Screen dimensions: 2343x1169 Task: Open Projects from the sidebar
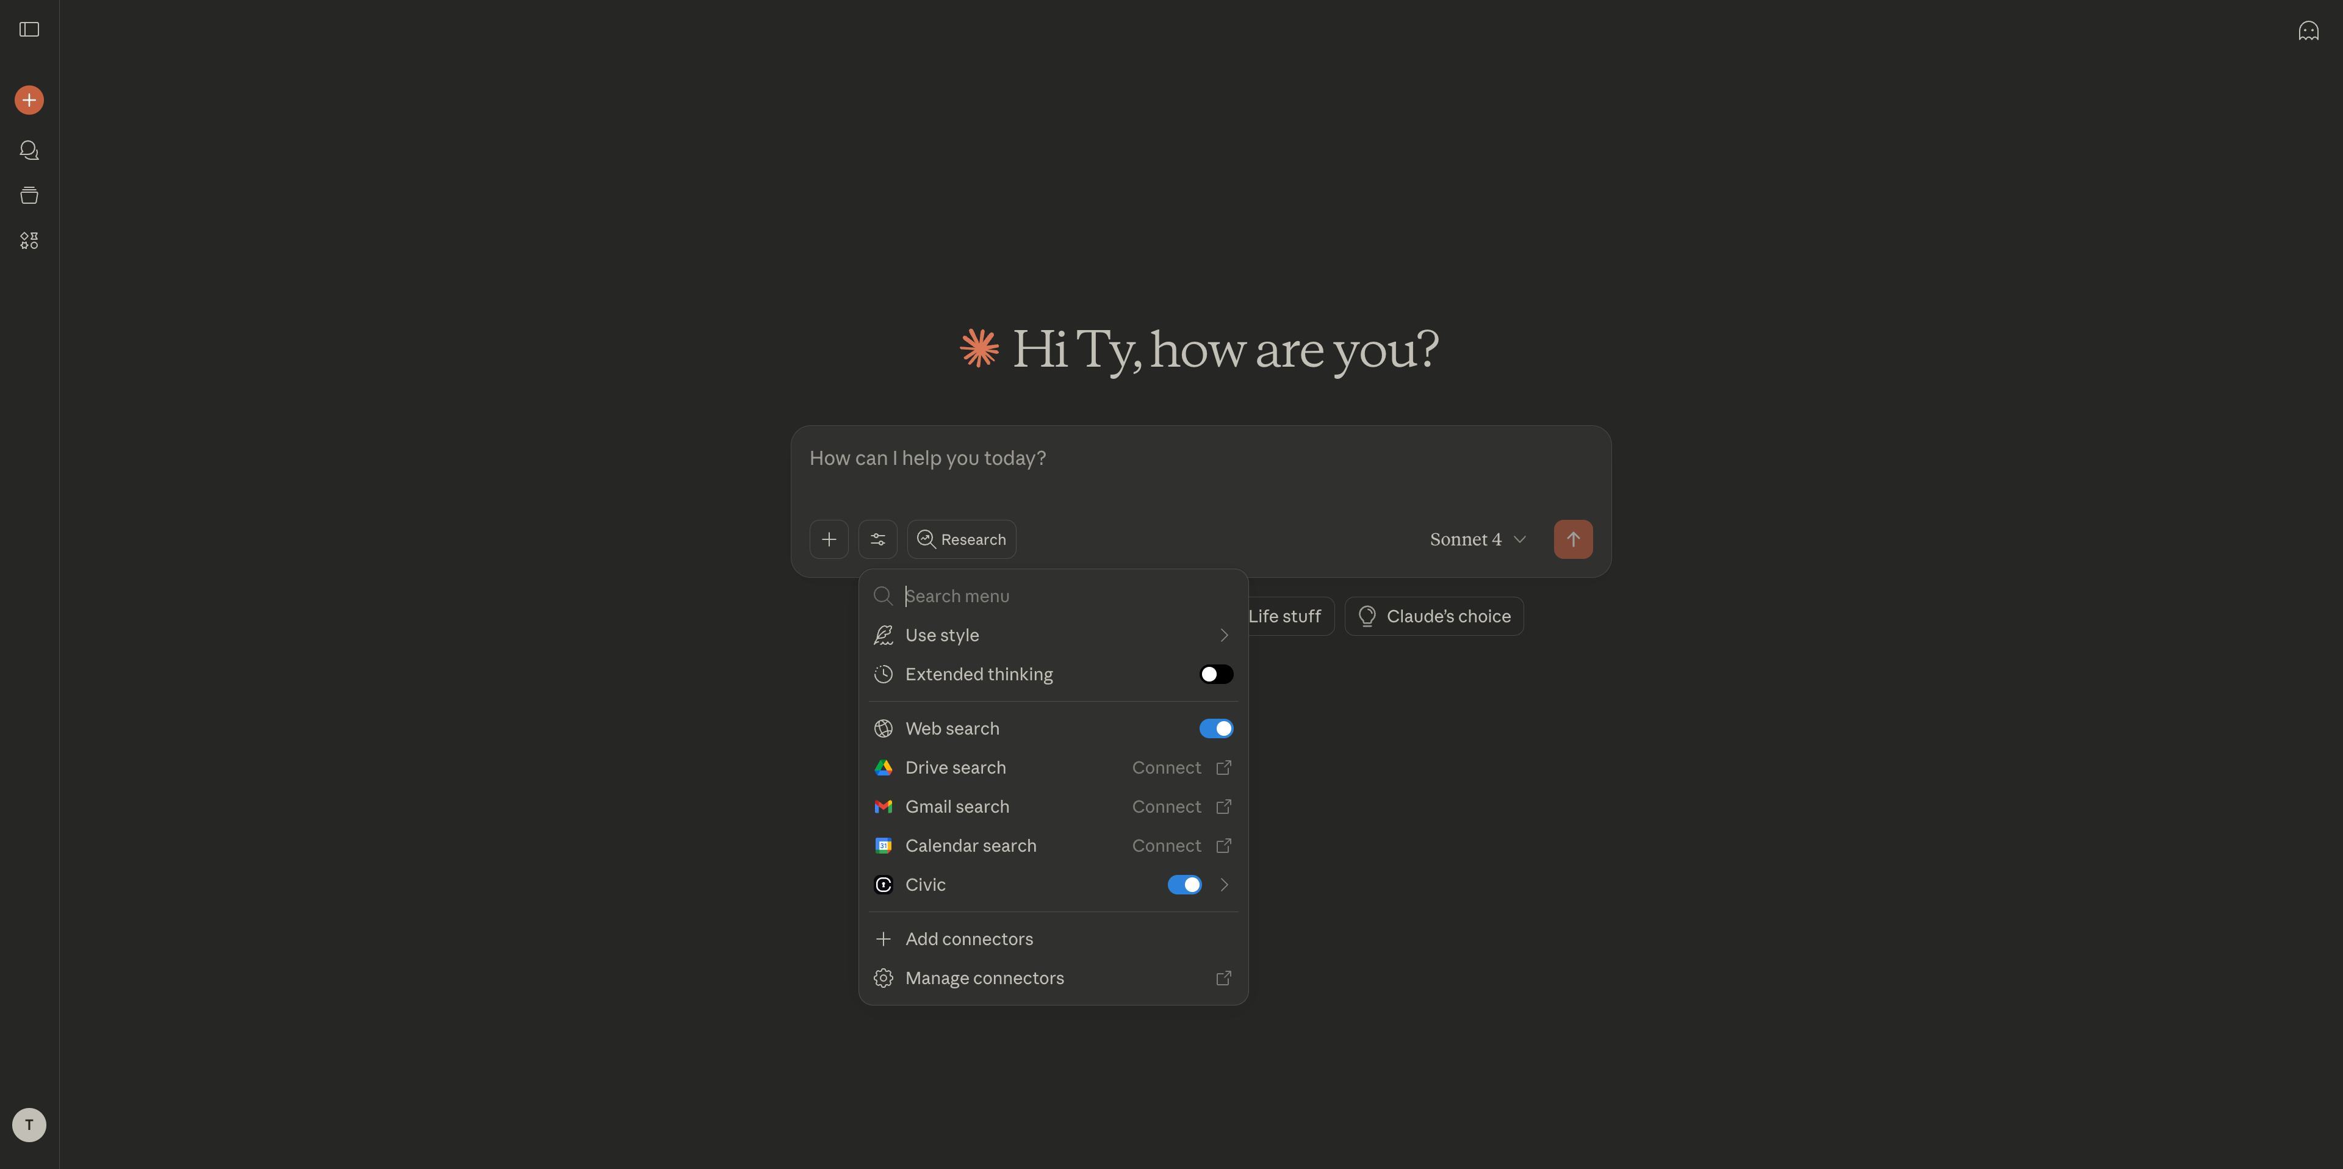pyautogui.click(x=28, y=195)
